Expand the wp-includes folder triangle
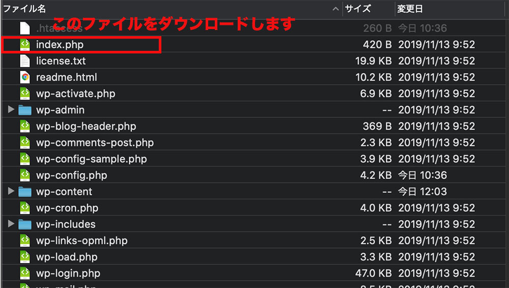The height and width of the screenshot is (288, 509). 11,224
